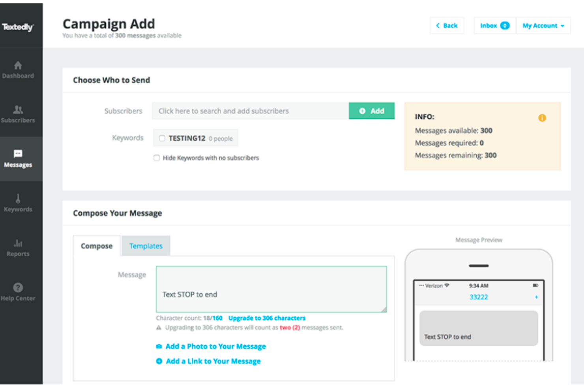Click the Upgrade to 306 characters link
The image size is (584, 389).
pyautogui.click(x=267, y=318)
